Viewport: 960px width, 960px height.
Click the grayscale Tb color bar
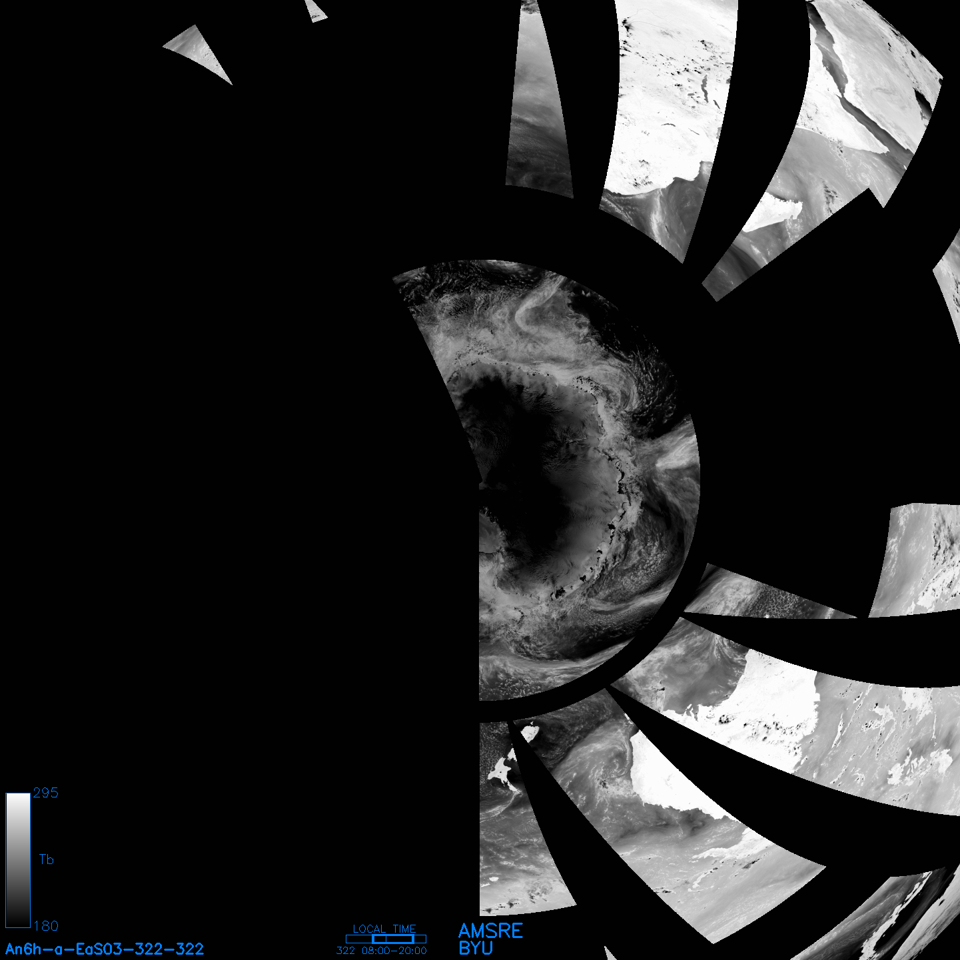pyautogui.click(x=18, y=860)
